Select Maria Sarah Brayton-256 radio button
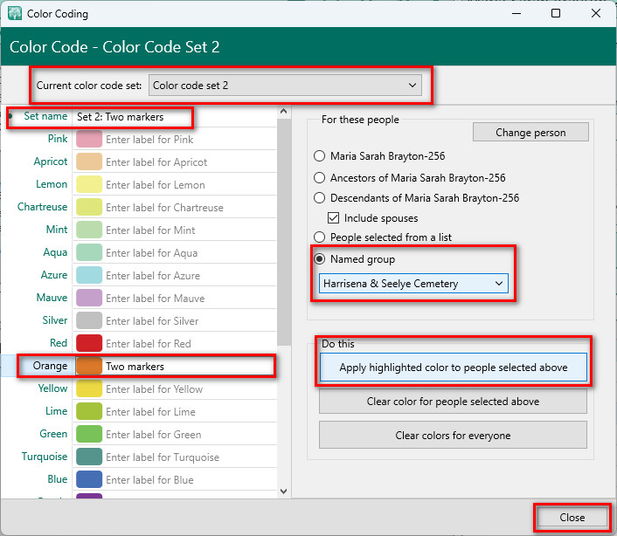This screenshot has width=617, height=536. pos(319,156)
